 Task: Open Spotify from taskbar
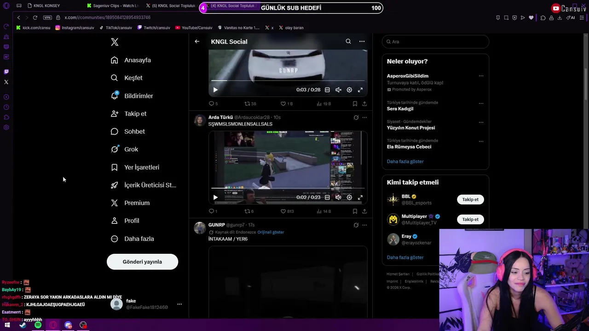click(x=38, y=325)
